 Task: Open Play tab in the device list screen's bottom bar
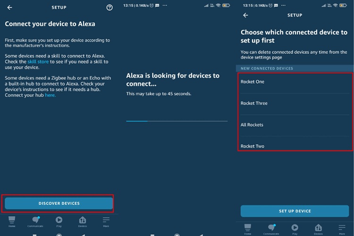[295, 229]
